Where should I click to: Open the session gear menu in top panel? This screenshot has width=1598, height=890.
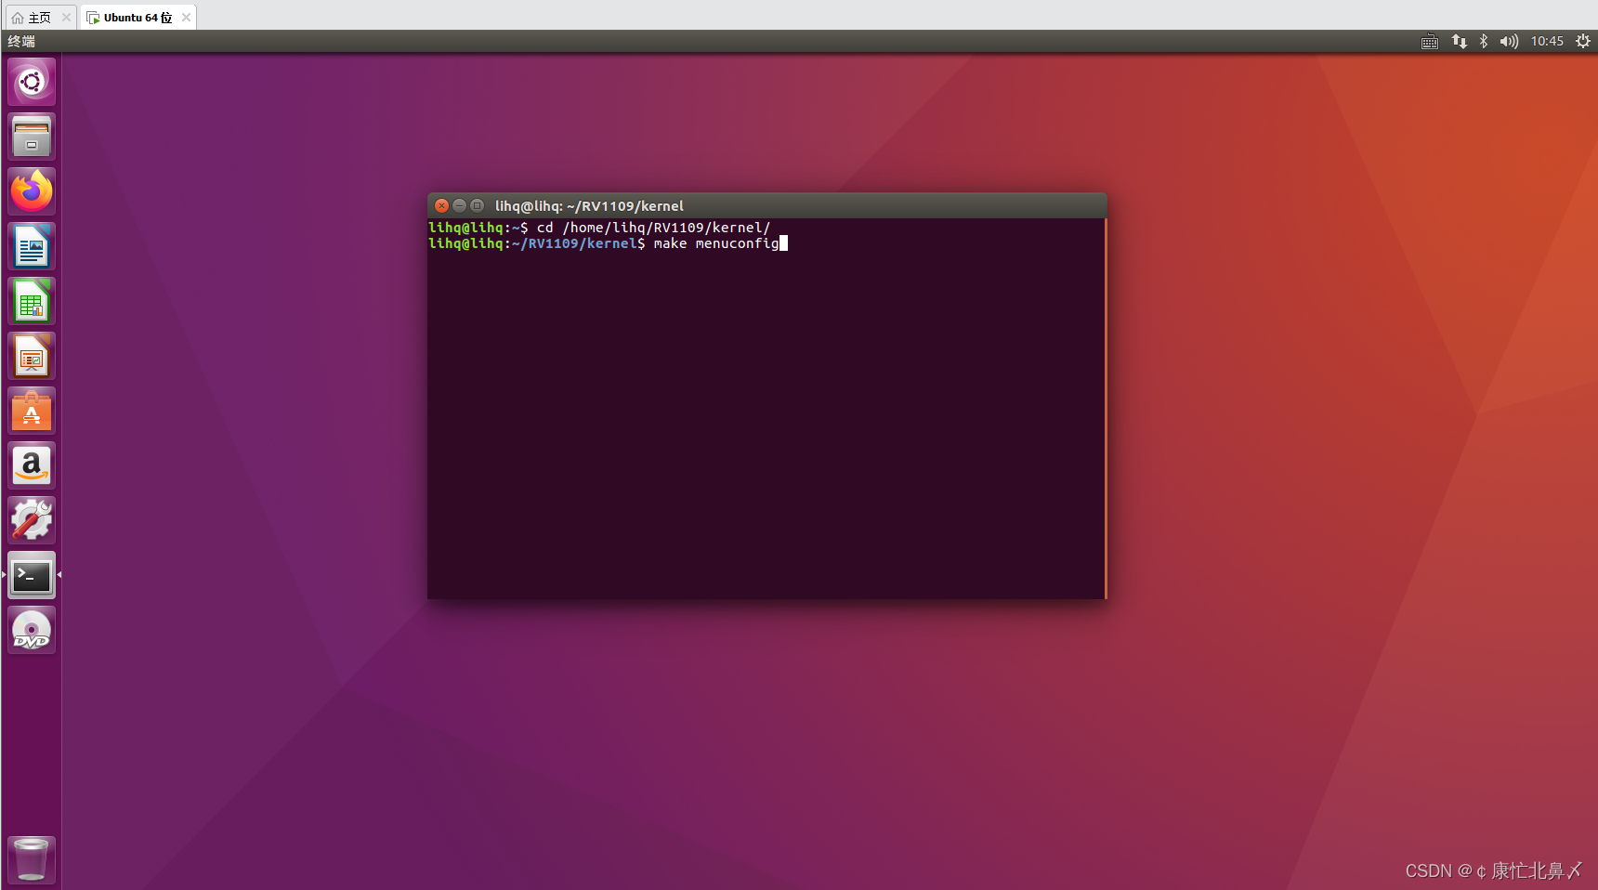[x=1583, y=41]
